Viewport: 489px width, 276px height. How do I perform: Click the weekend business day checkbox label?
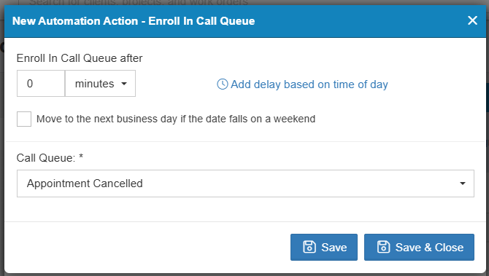pos(176,119)
